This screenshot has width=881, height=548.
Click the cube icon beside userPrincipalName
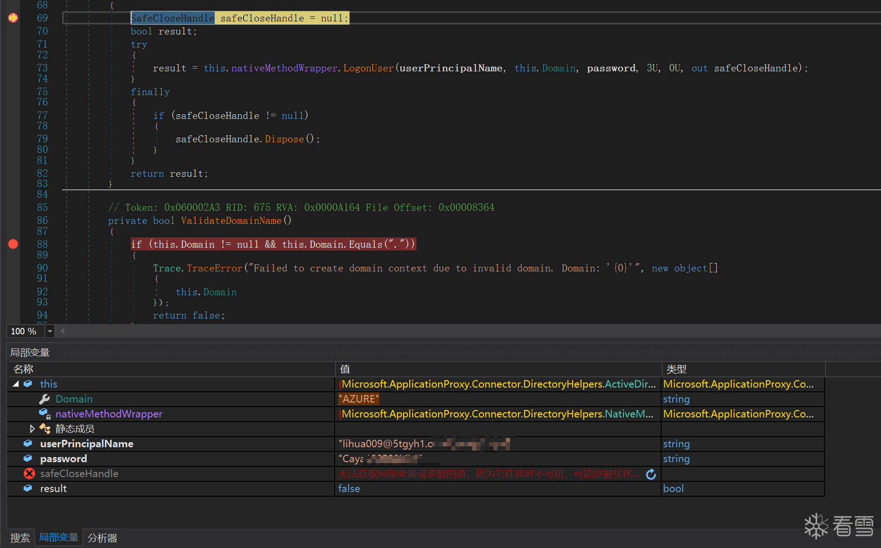point(28,444)
